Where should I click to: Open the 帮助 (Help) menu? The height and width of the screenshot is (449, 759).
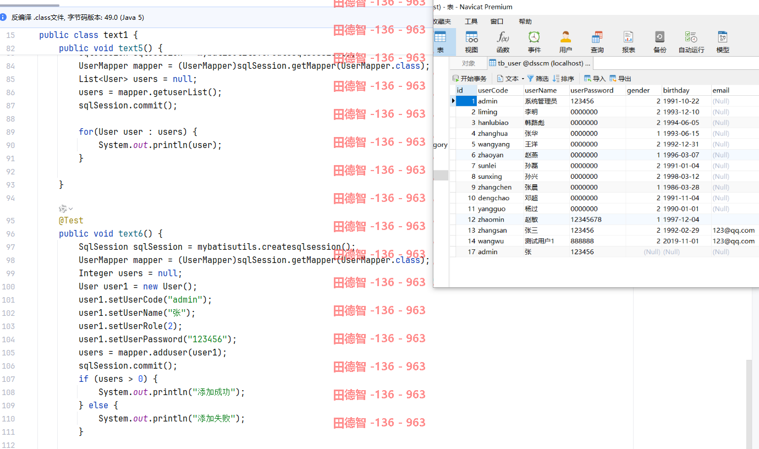click(x=525, y=21)
